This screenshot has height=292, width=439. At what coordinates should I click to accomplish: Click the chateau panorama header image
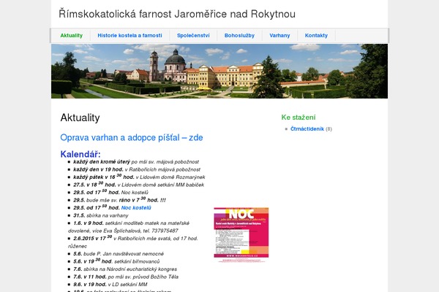[219, 71]
